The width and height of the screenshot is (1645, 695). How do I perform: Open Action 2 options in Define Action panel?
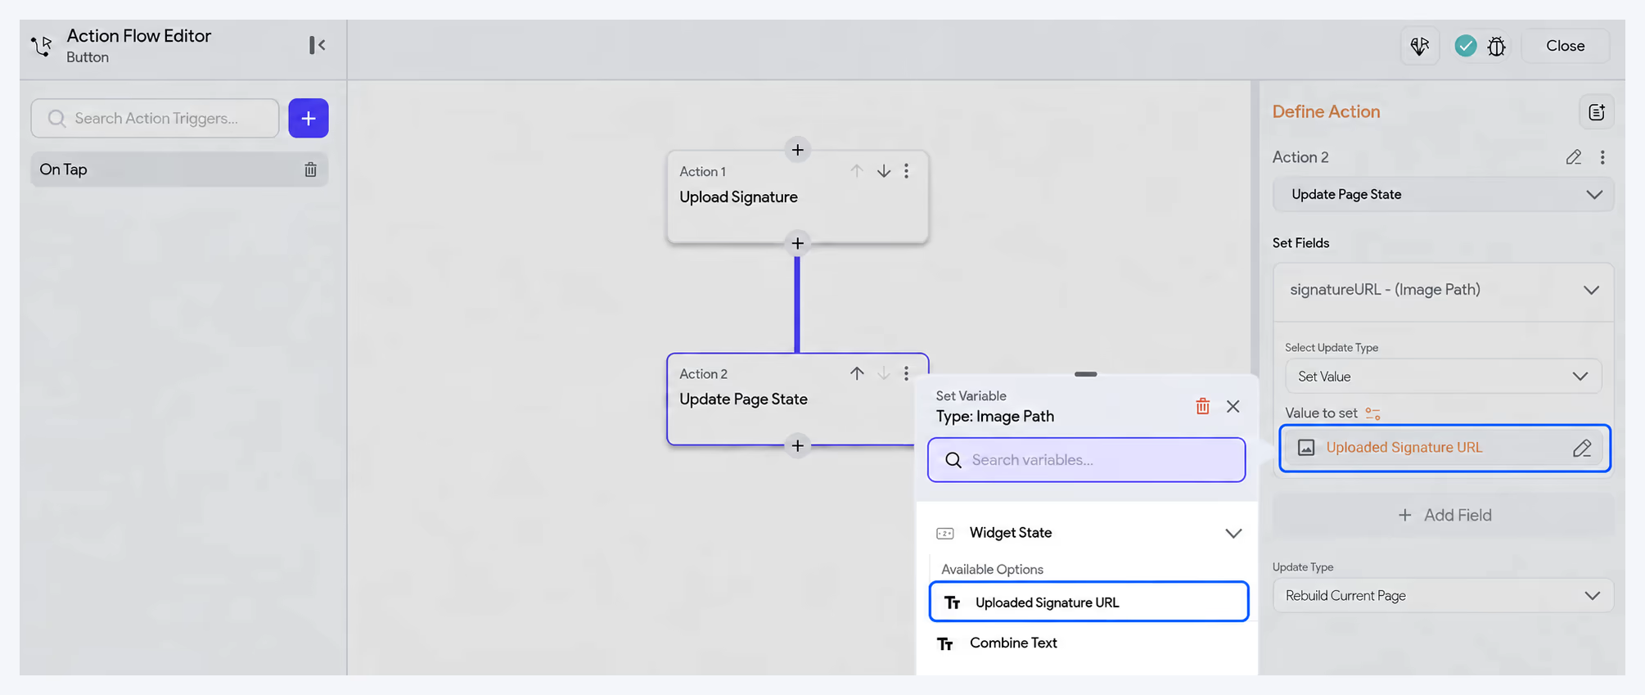click(x=1602, y=157)
